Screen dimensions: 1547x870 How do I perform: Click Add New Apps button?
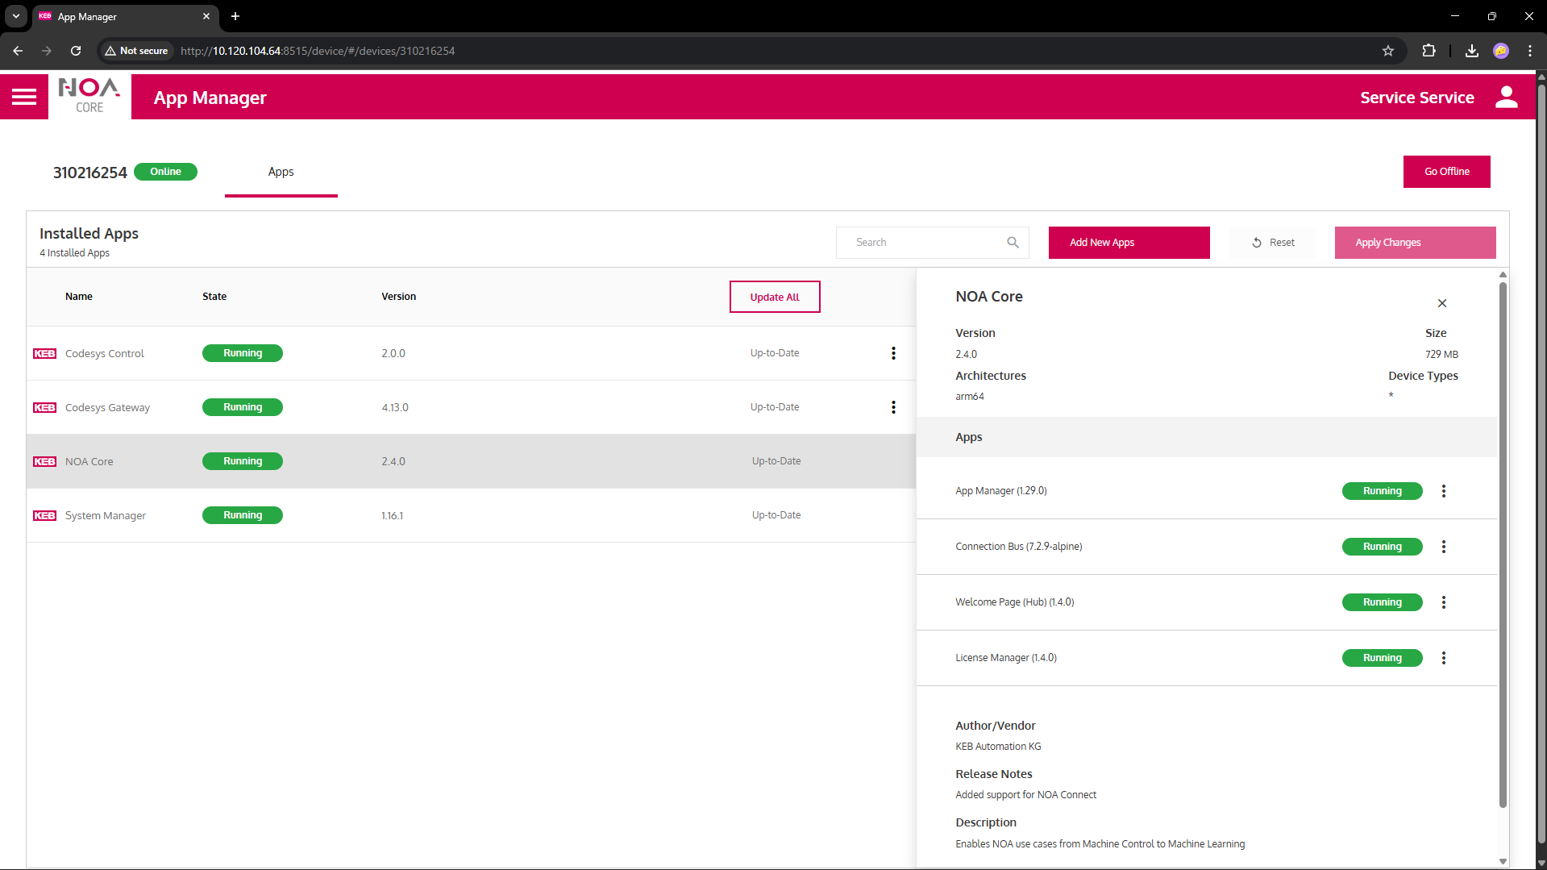[x=1129, y=243]
